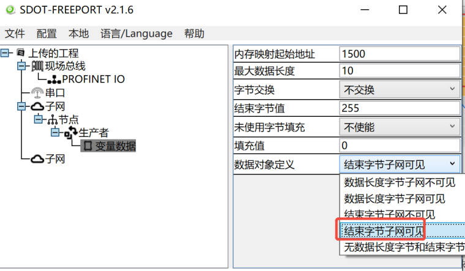Click the 变量数据 document icon

pos(87,146)
